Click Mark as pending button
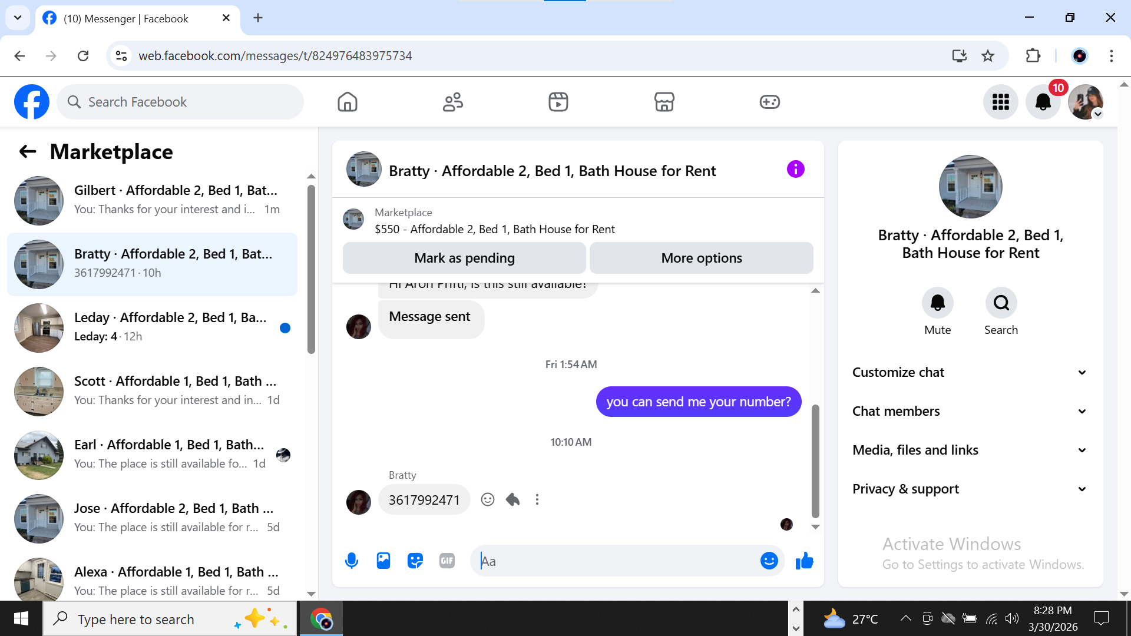This screenshot has width=1131, height=636. (464, 258)
